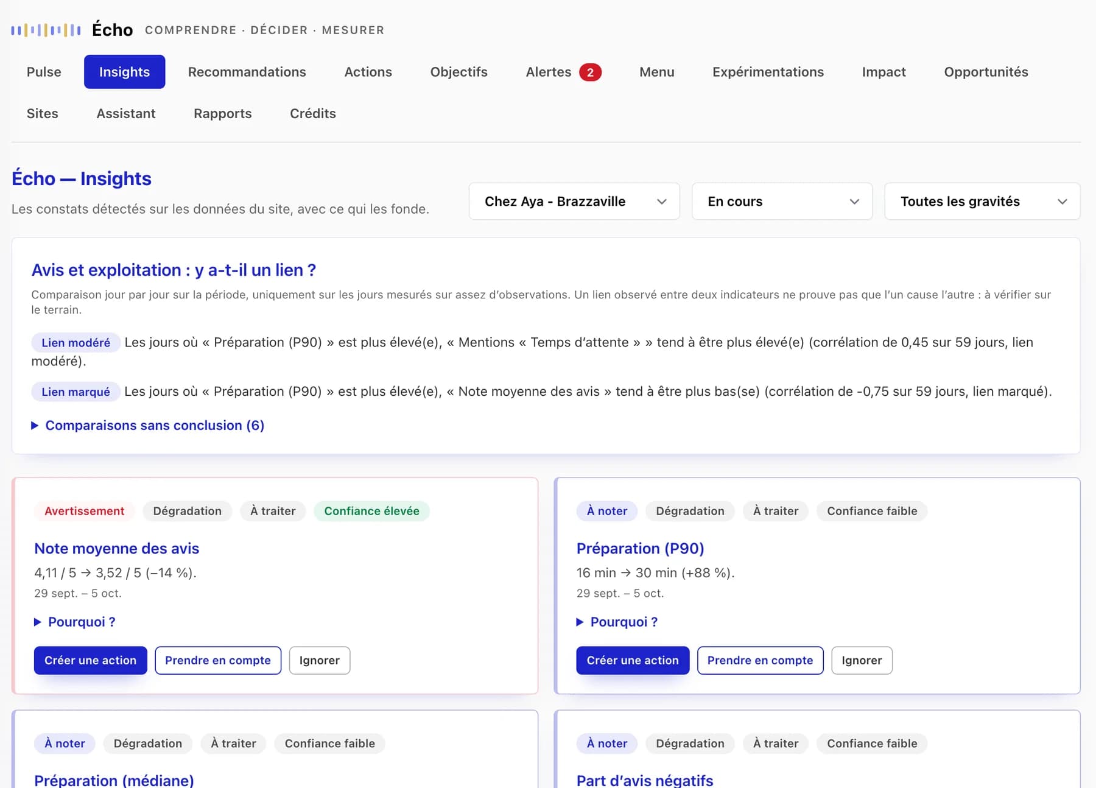Click the Confiance élevée tag
The image size is (1096, 788).
(x=371, y=511)
